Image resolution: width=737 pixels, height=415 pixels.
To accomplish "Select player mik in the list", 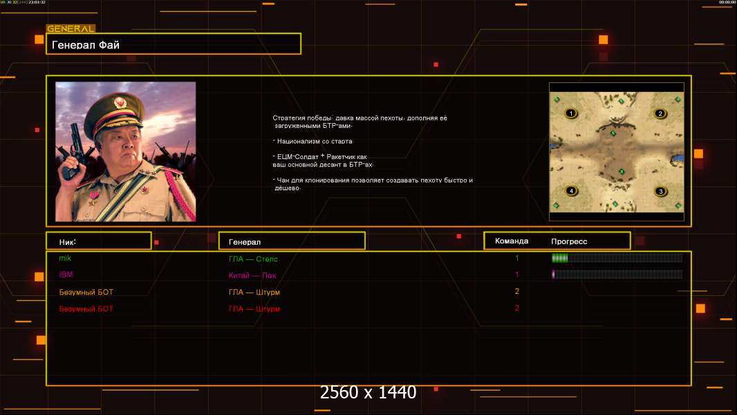I will 65,258.
